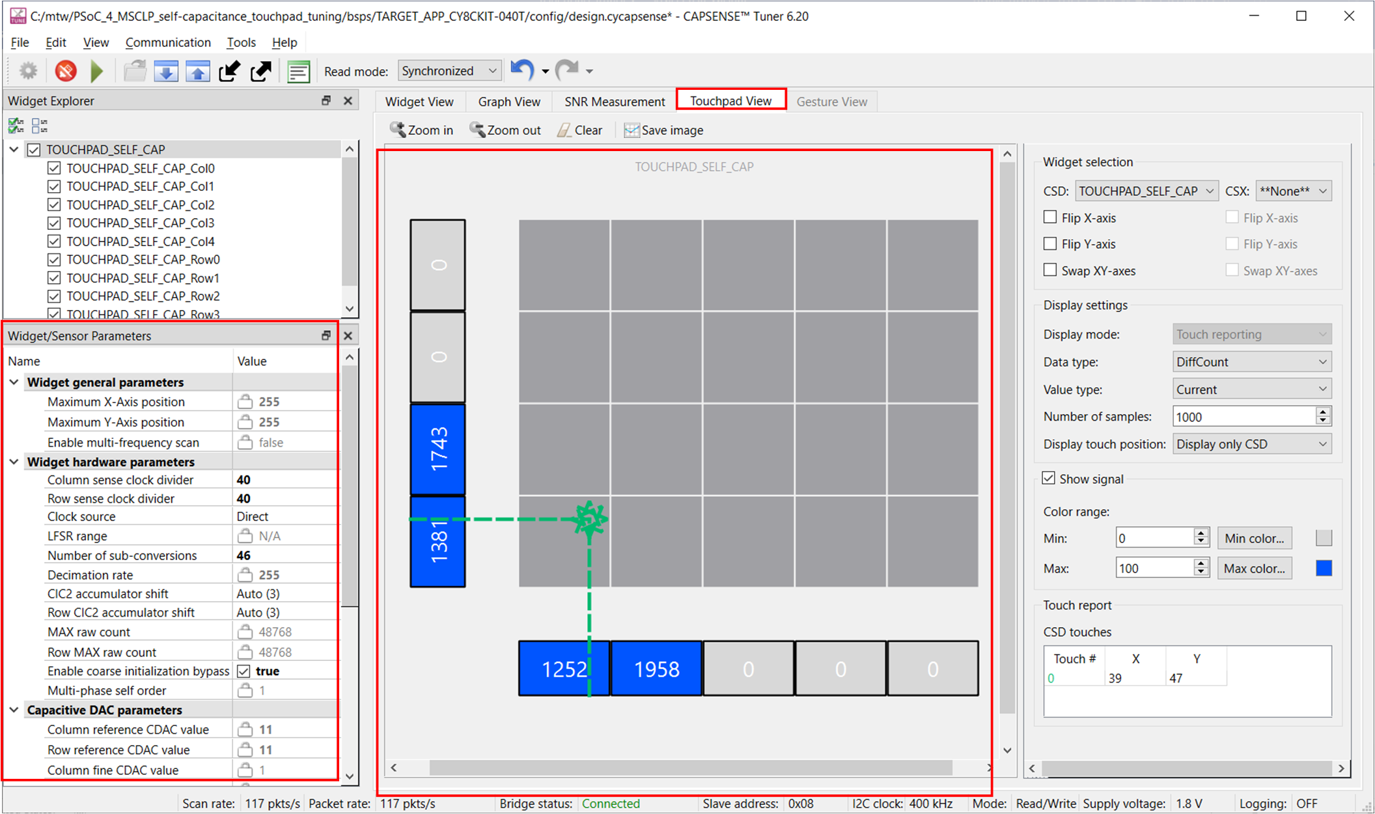Enable CSD Flip X-axis checkbox
The width and height of the screenshot is (1375, 814).
coord(1049,217)
